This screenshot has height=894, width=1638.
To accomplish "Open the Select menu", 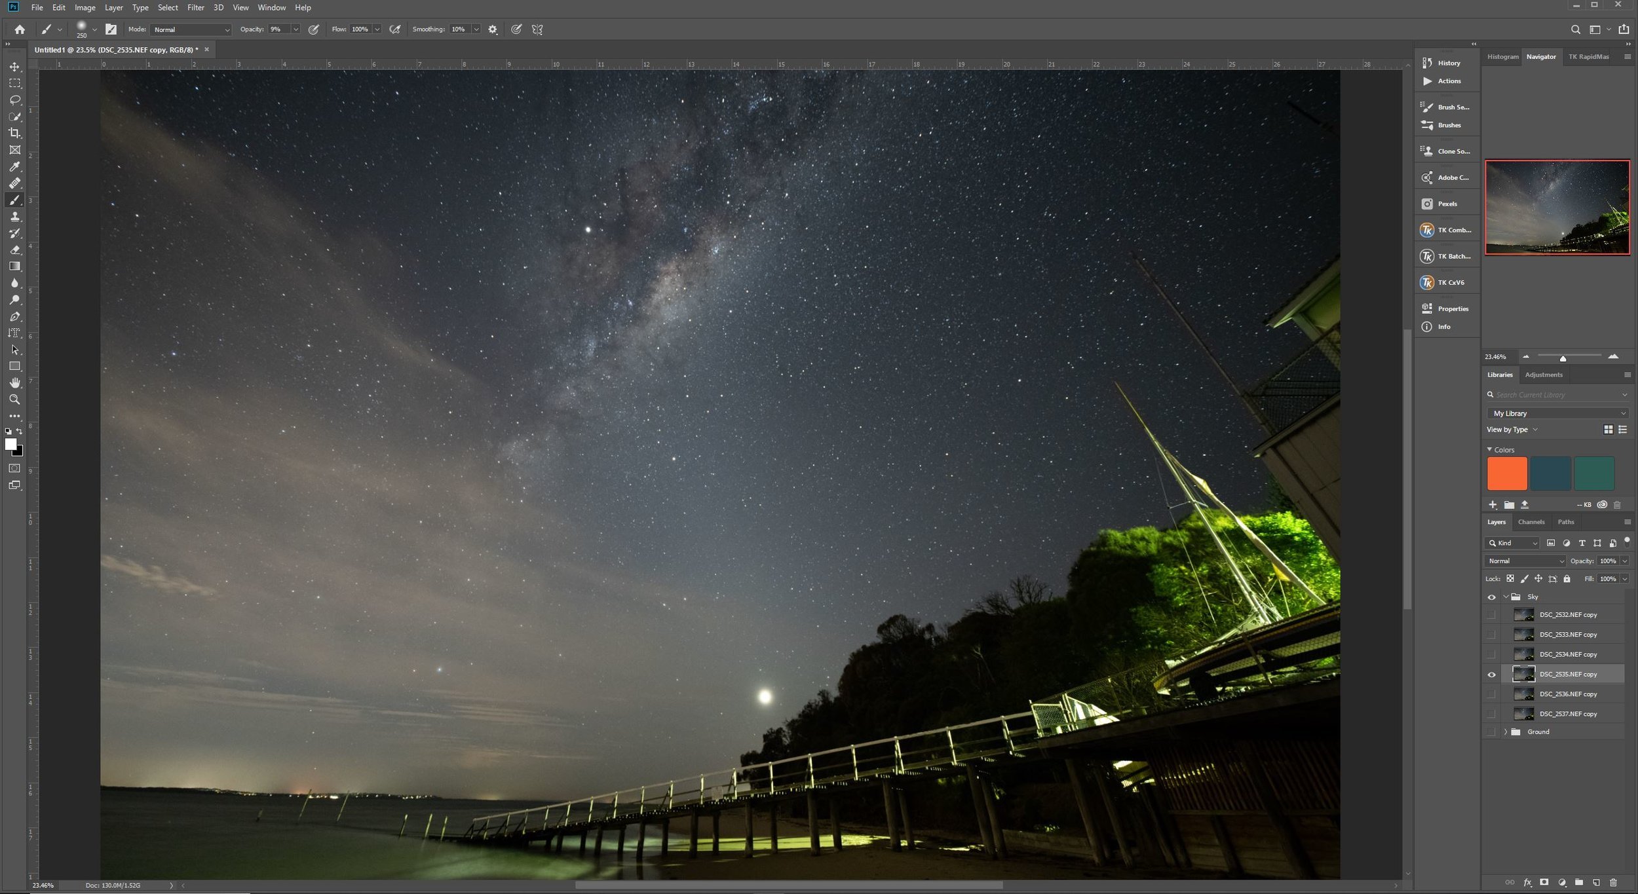I will [x=168, y=8].
